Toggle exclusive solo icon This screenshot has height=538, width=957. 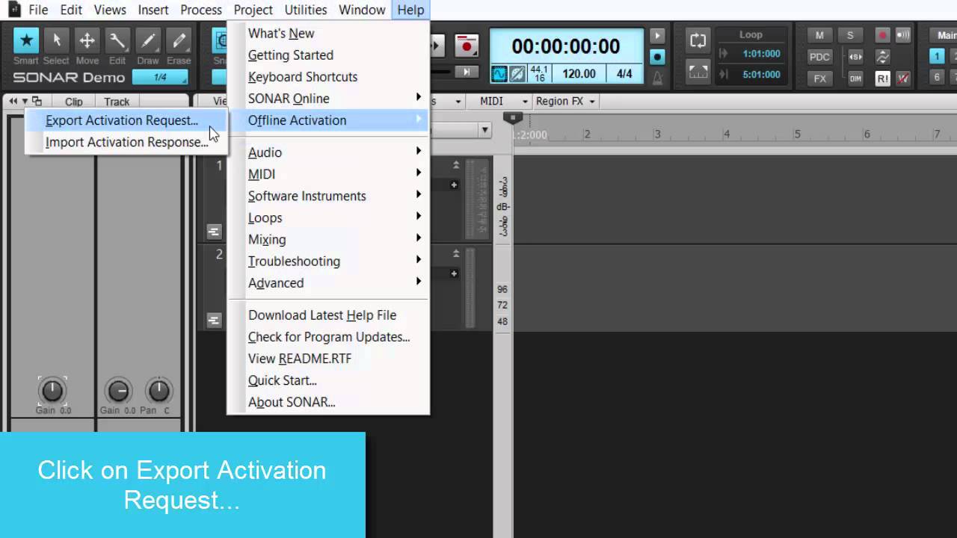pyautogui.click(x=855, y=57)
